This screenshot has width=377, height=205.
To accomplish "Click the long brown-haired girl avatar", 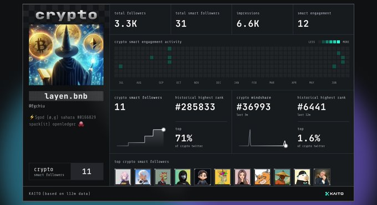I will (x=242, y=177).
